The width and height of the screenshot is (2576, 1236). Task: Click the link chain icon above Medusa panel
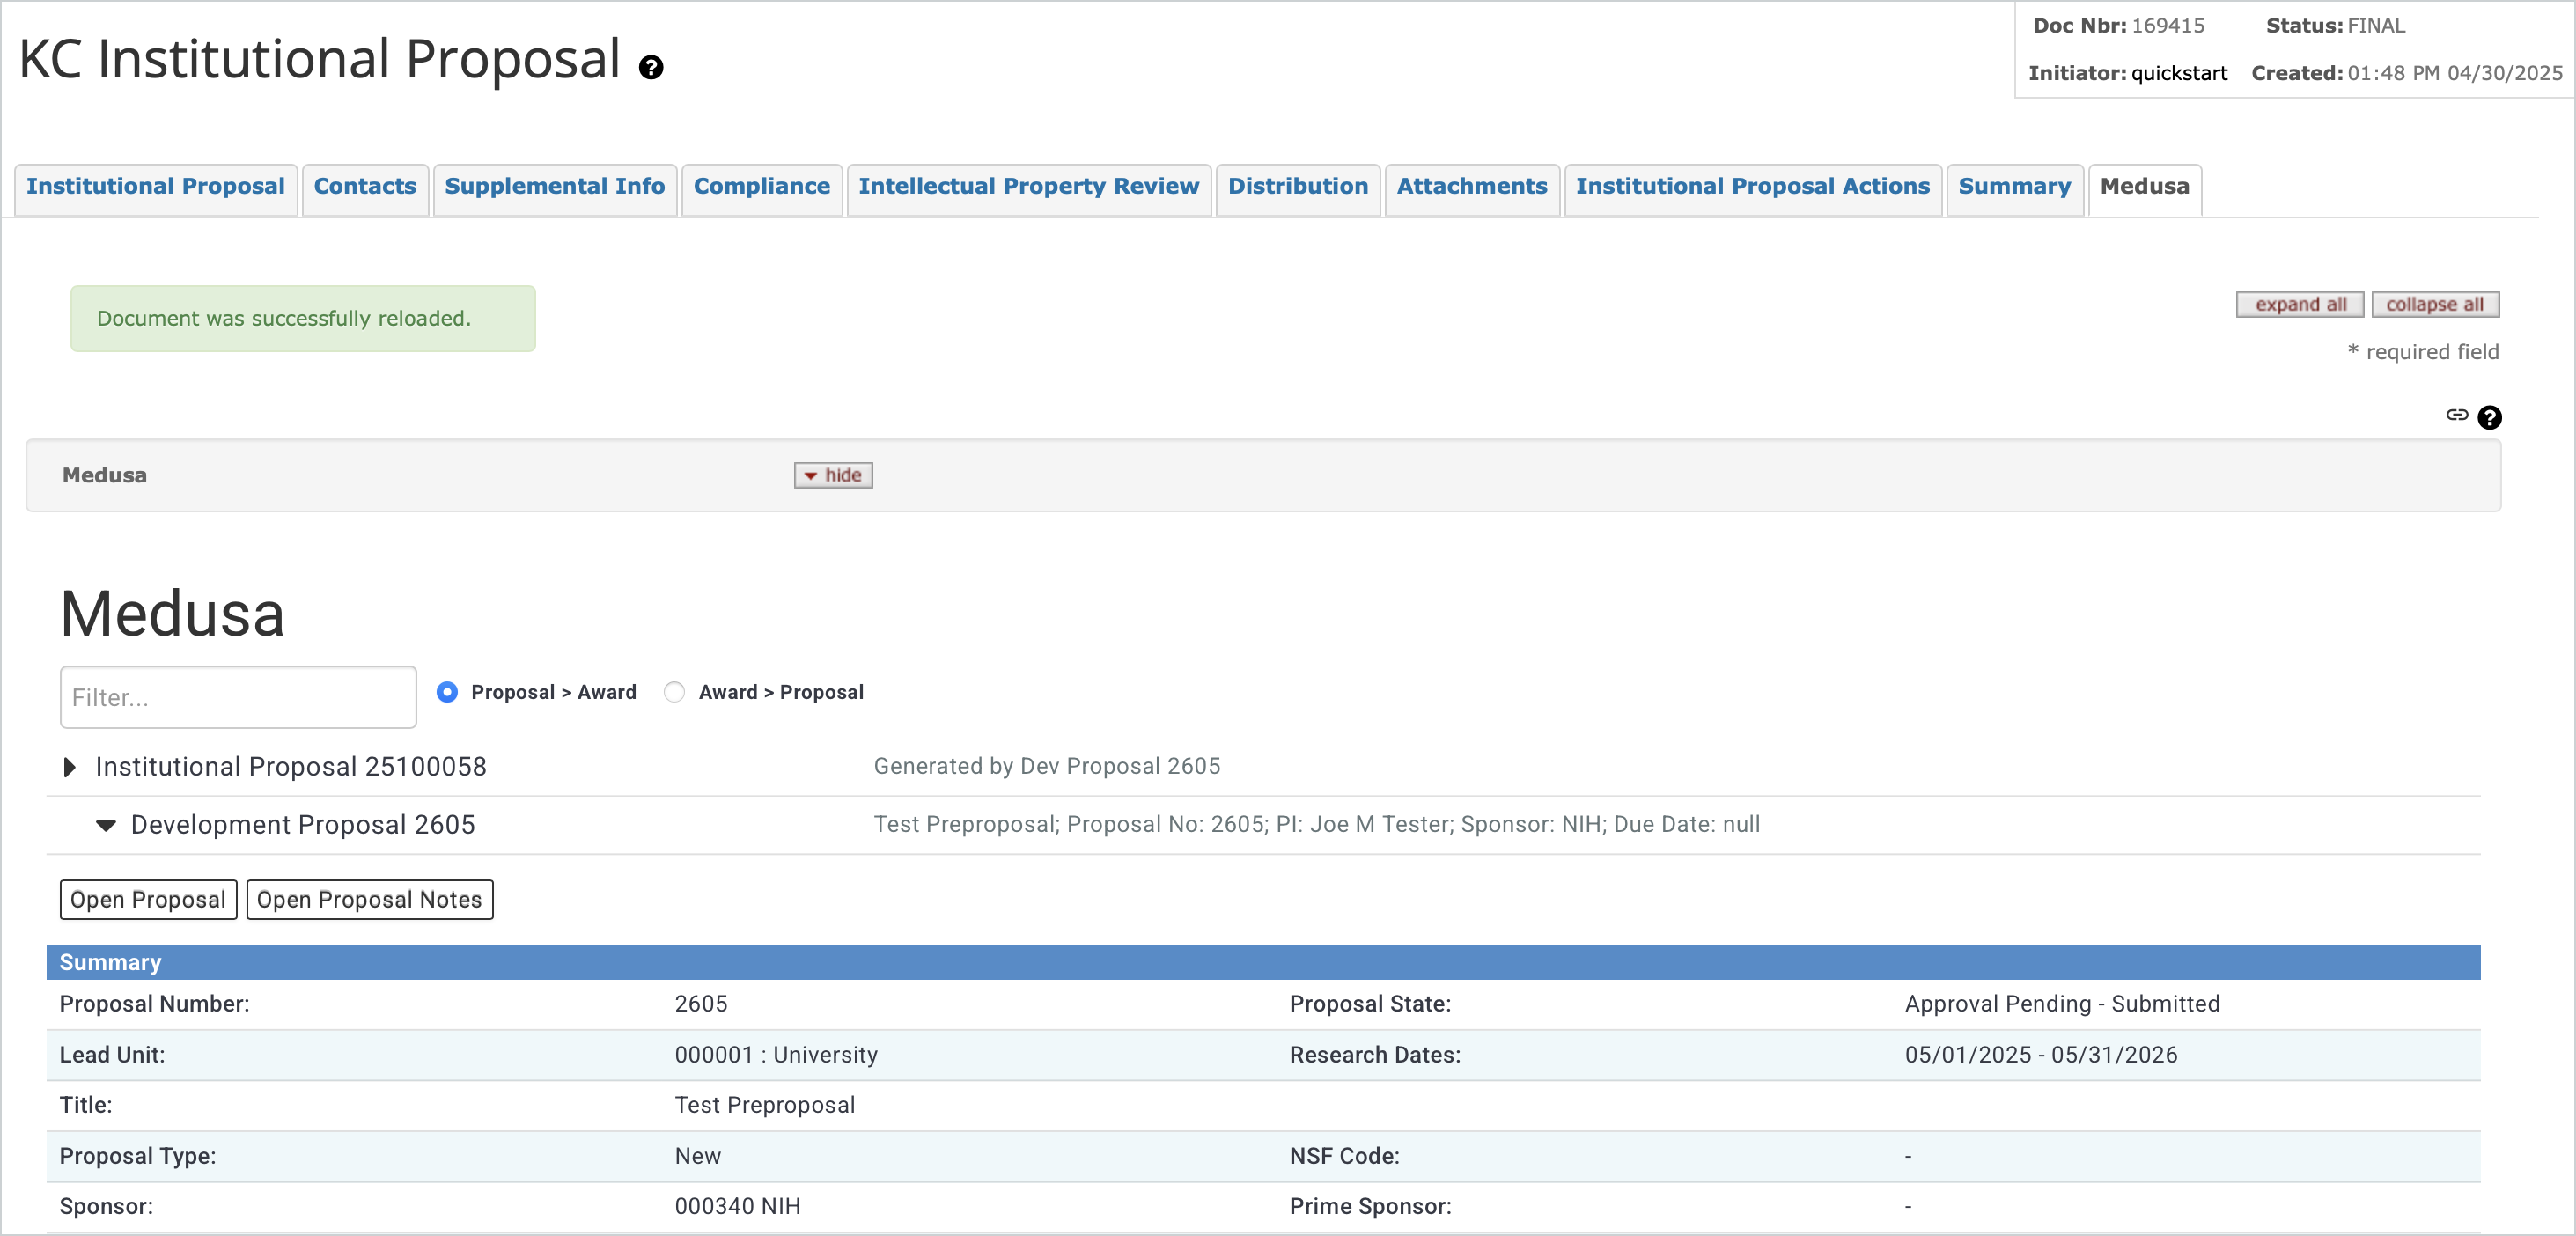[2456, 415]
